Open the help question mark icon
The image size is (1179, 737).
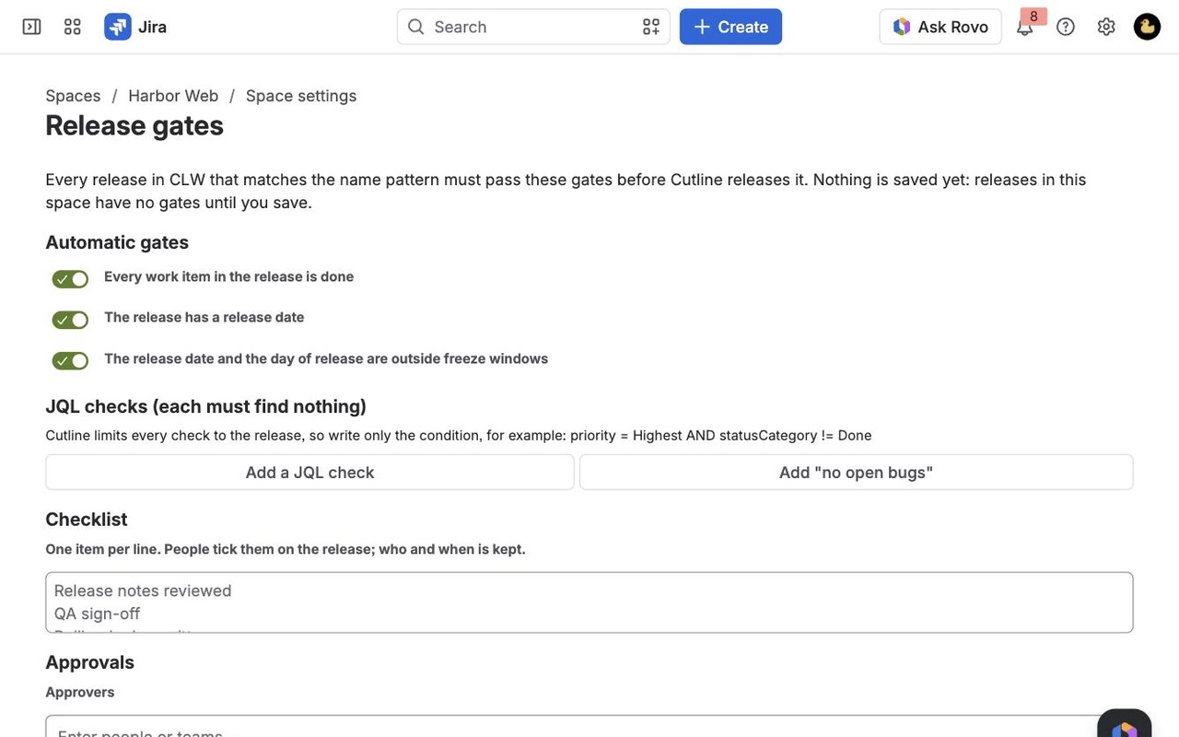[x=1066, y=27]
